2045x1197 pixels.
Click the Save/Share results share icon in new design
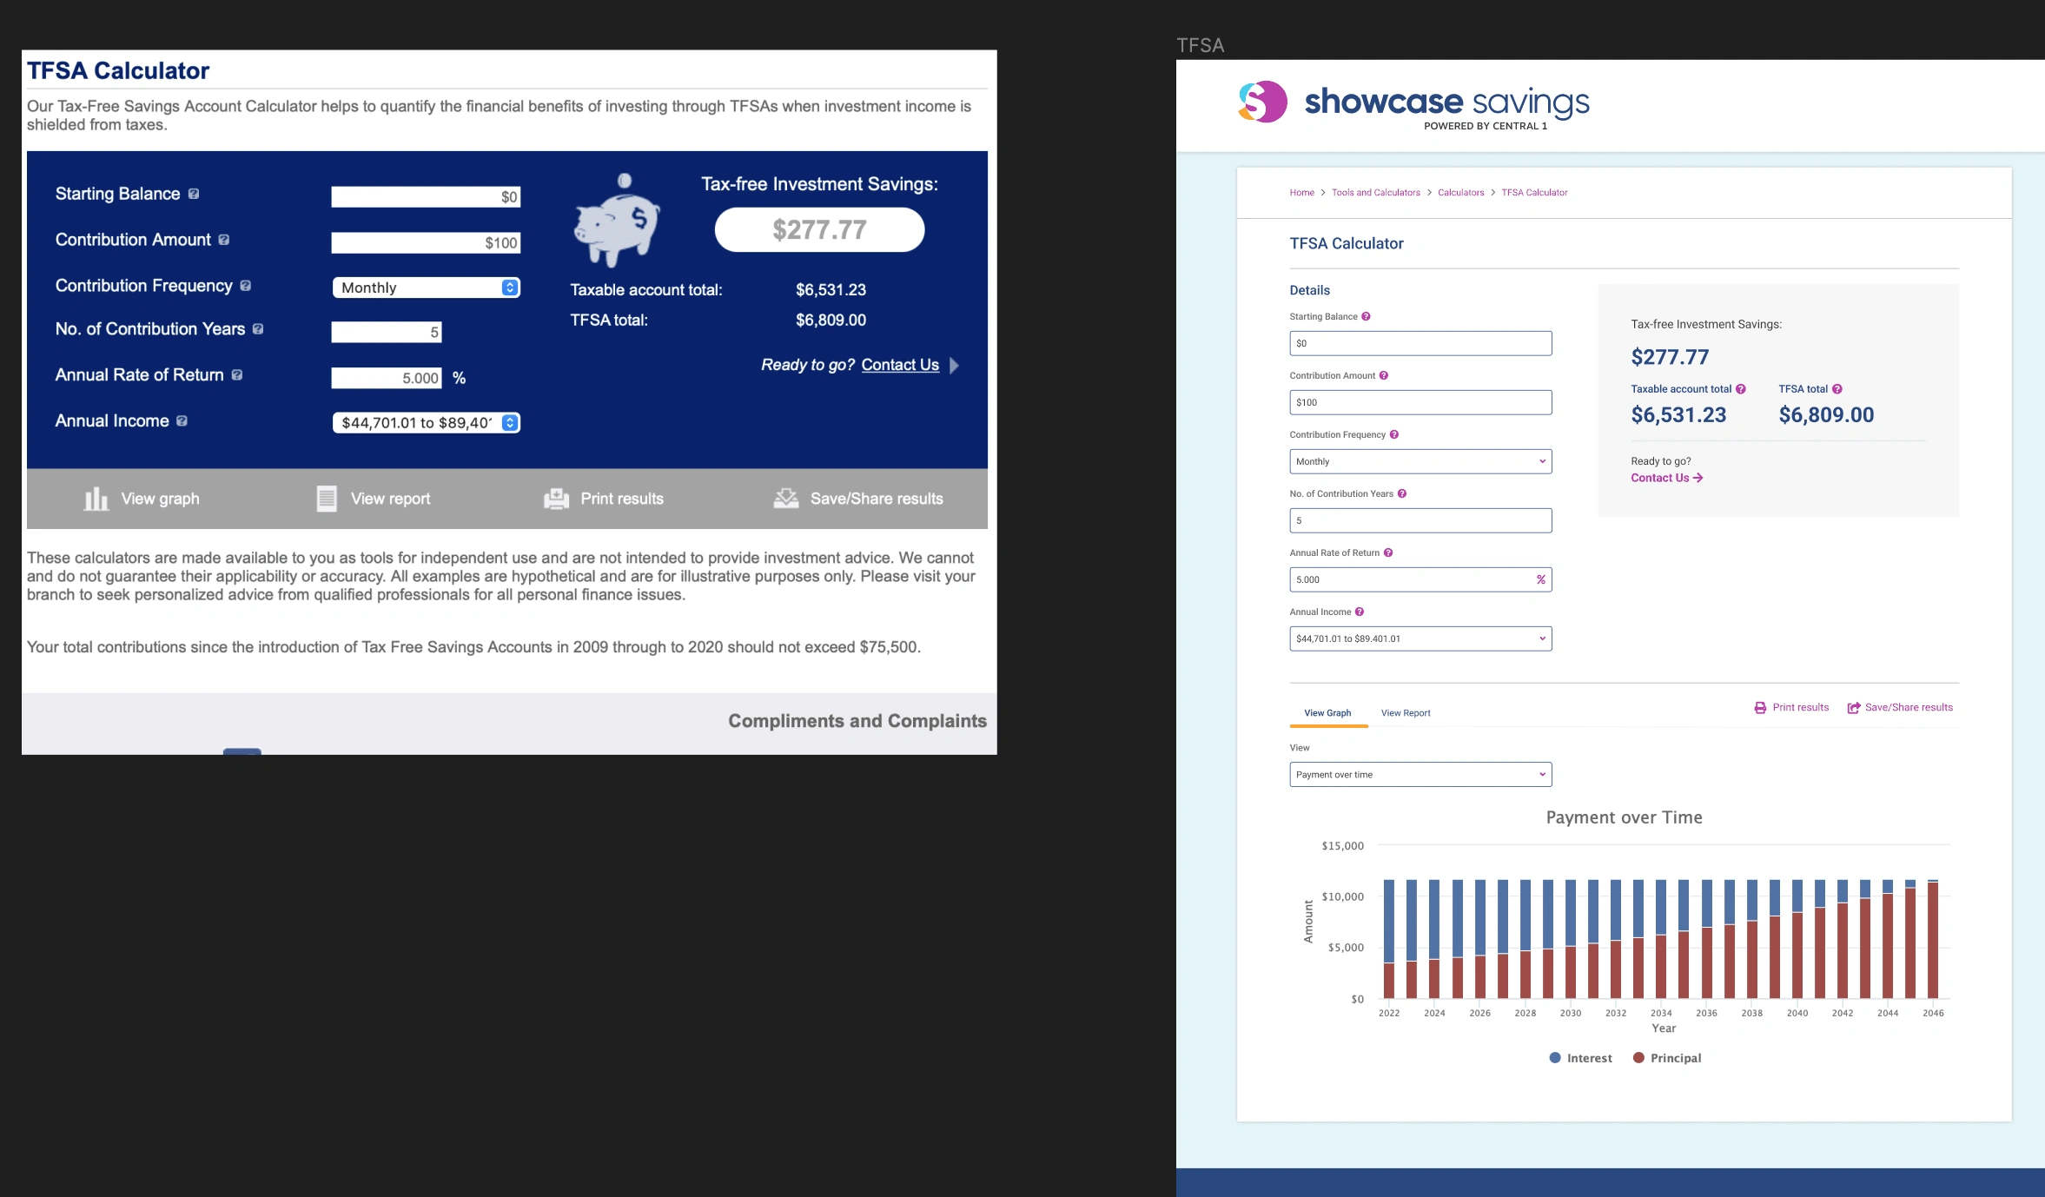pyautogui.click(x=1854, y=708)
